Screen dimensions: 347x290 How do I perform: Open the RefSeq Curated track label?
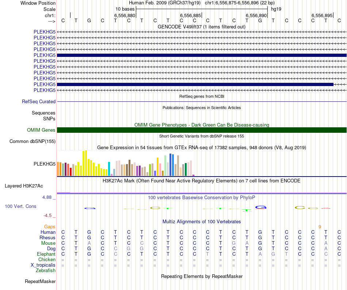(x=39, y=102)
